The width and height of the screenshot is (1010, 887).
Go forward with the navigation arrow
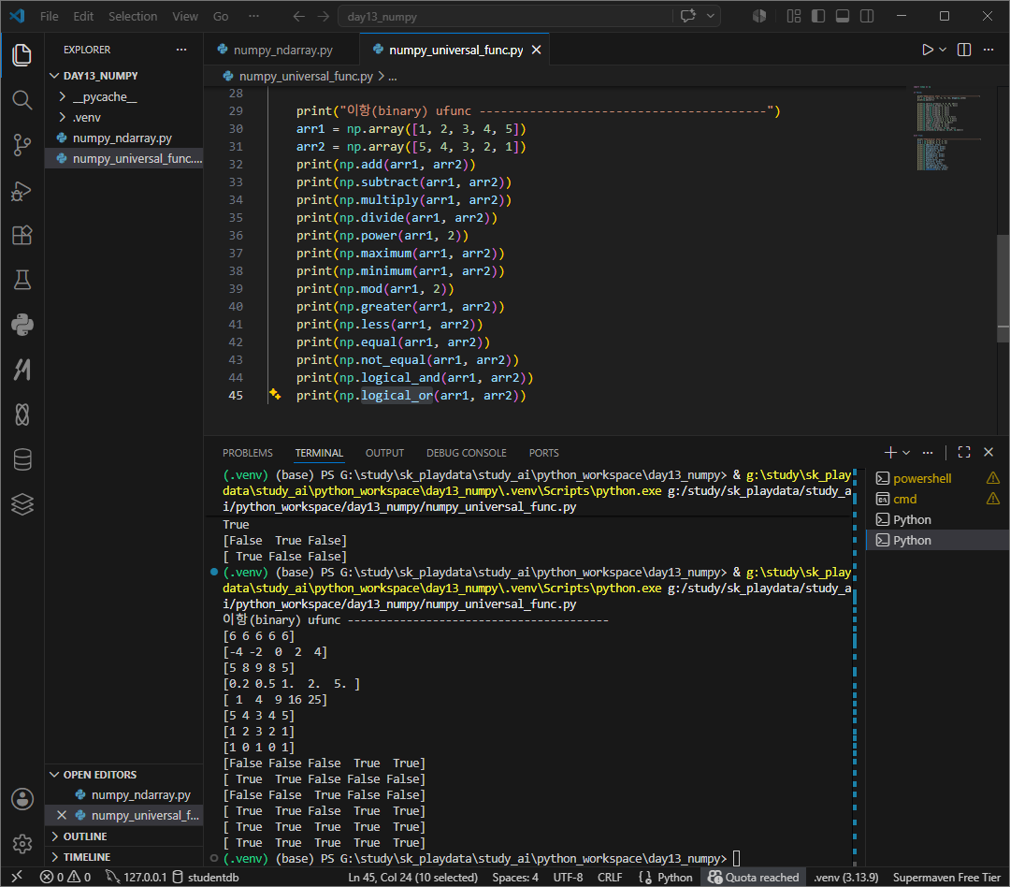pos(324,16)
